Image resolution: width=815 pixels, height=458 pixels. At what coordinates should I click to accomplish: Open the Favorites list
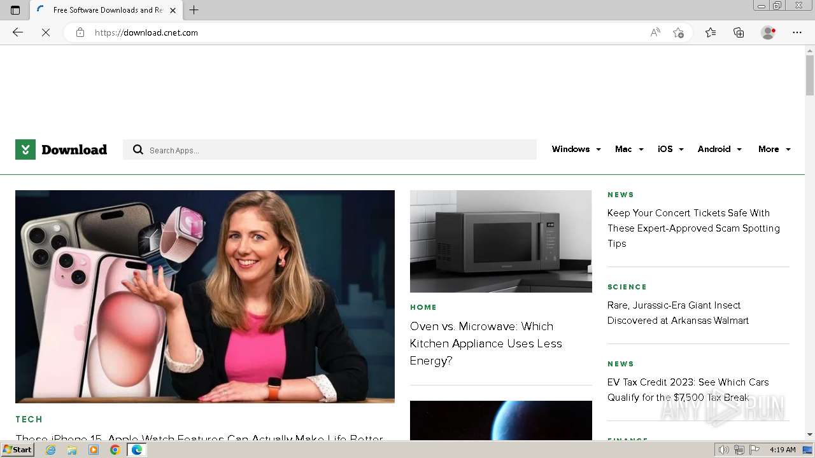pos(711,32)
